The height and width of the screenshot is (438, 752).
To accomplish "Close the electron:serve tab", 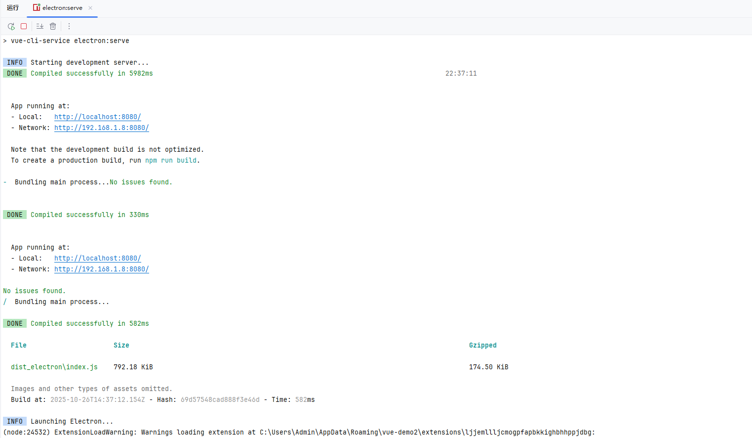I will pyautogui.click(x=90, y=8).
